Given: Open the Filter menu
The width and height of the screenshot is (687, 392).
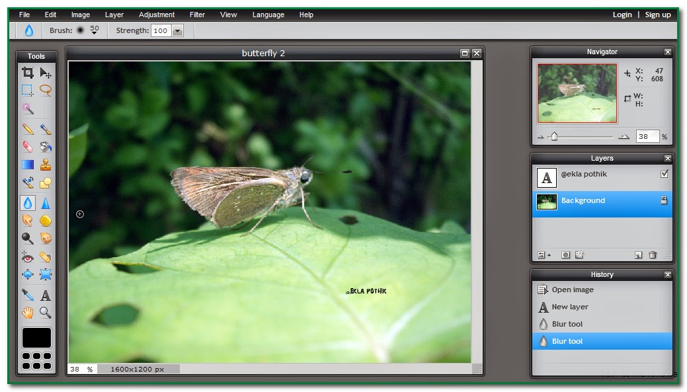Looking at the screenshot, I should click(197, 14).
